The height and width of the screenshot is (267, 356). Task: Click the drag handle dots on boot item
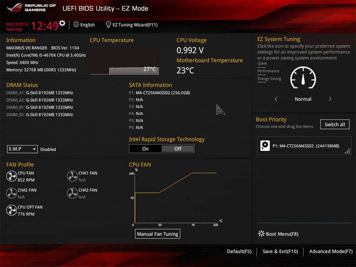point(347,151)
